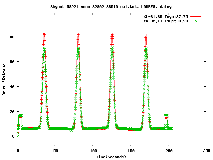The image size is (213, 160).
Task: Click the x-axis tick label 100
Action: coord(93,151)
